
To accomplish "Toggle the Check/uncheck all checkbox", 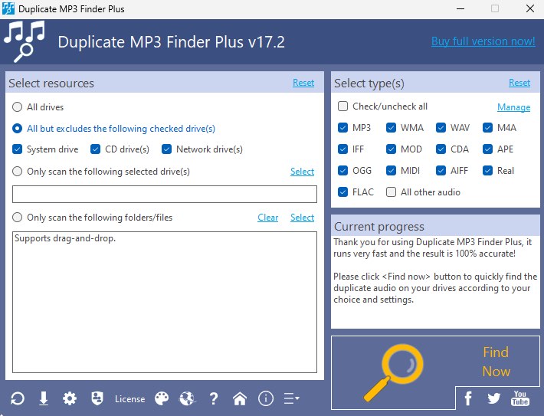I will tap(342, 106).
